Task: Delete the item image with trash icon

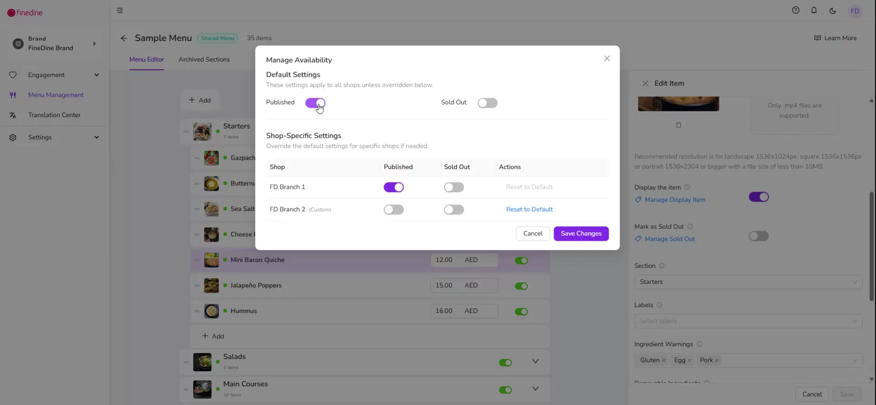Action: (678, 125)
